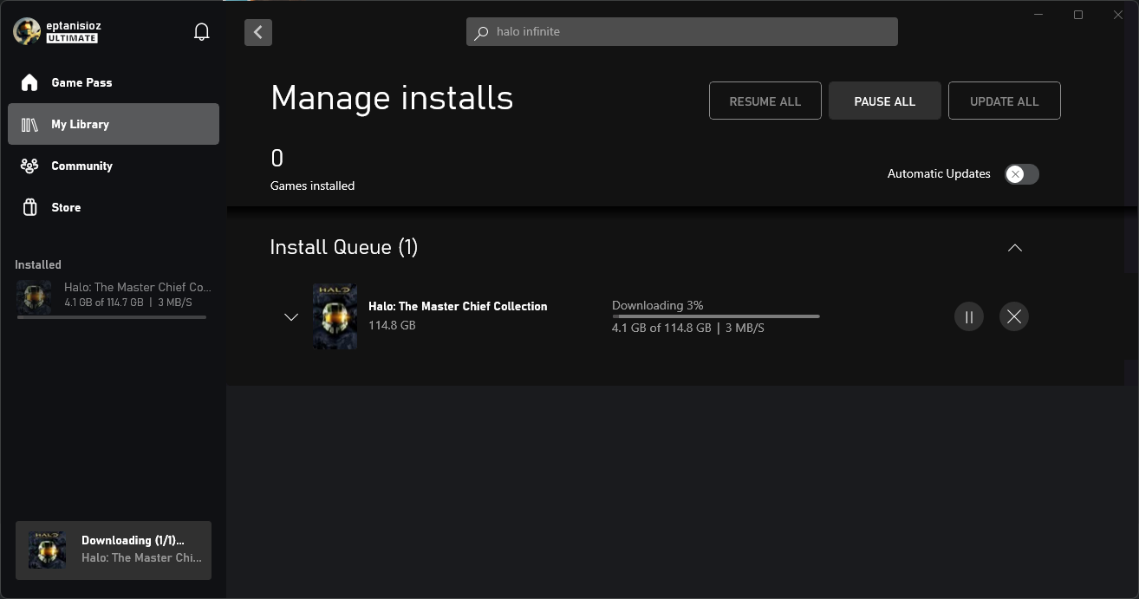This screenshot has width=1139, height=599.
Task: Open the Game Pass page
Action: coord(81,82)
